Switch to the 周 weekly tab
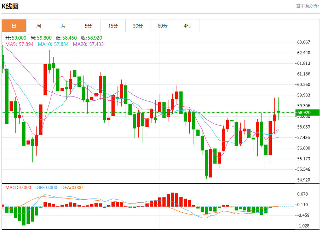The width and height of the screenshot is (322, 230). click(39, 26)
